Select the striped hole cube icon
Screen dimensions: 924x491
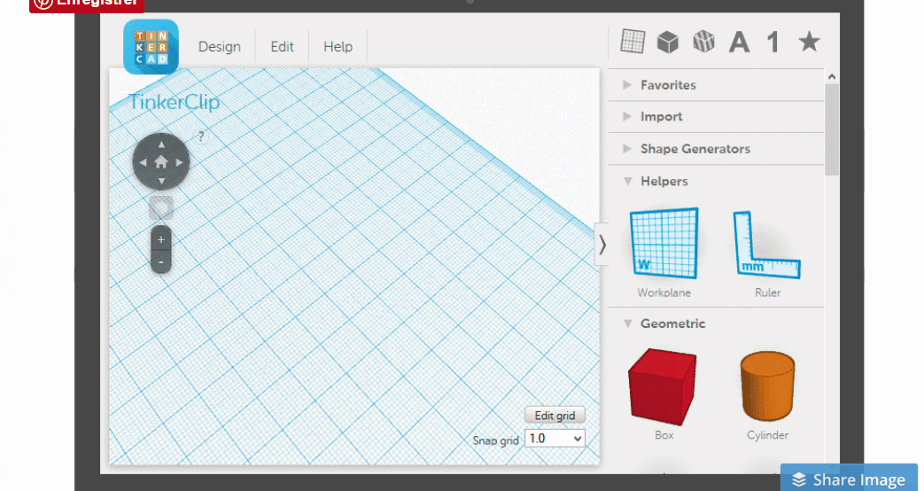tap(703, 42)
